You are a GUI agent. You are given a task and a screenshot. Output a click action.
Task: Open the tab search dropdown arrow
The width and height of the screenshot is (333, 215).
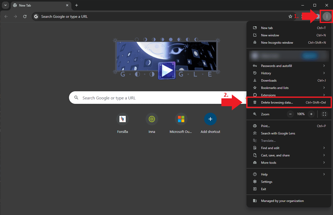tap(5, 5)
